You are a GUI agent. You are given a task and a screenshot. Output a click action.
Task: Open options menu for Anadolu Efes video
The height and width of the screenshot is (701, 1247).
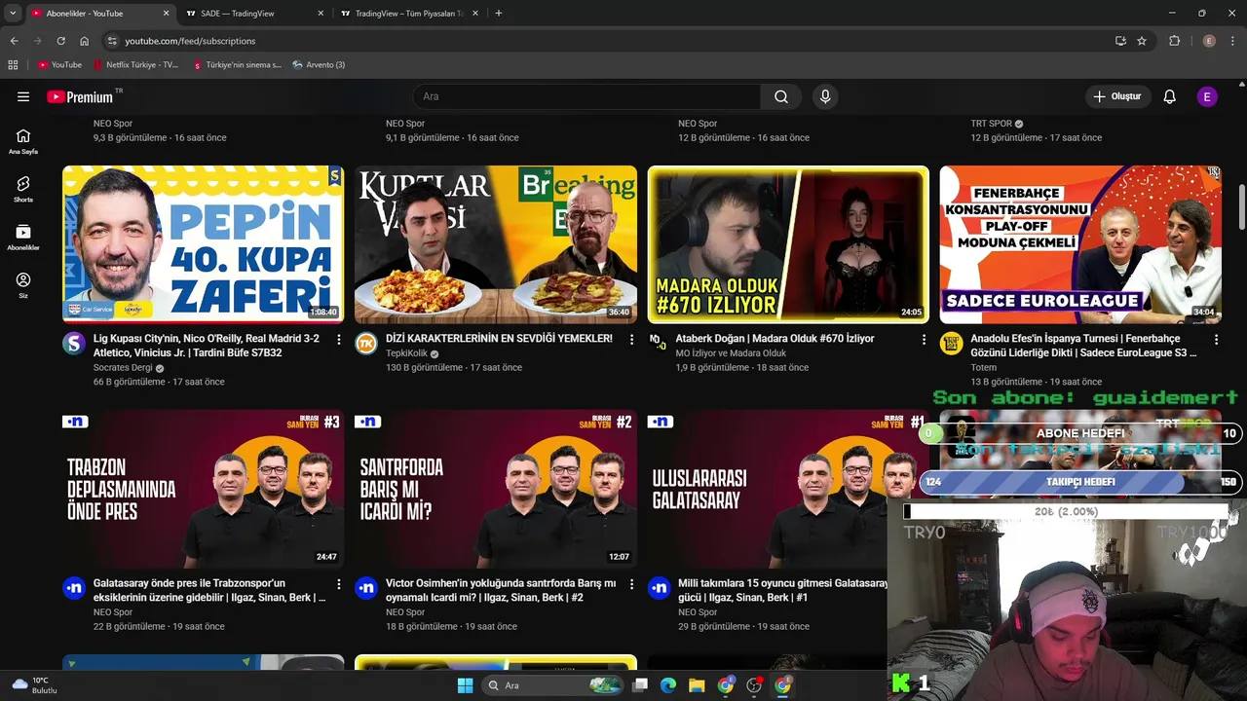tap(1216, 339)
